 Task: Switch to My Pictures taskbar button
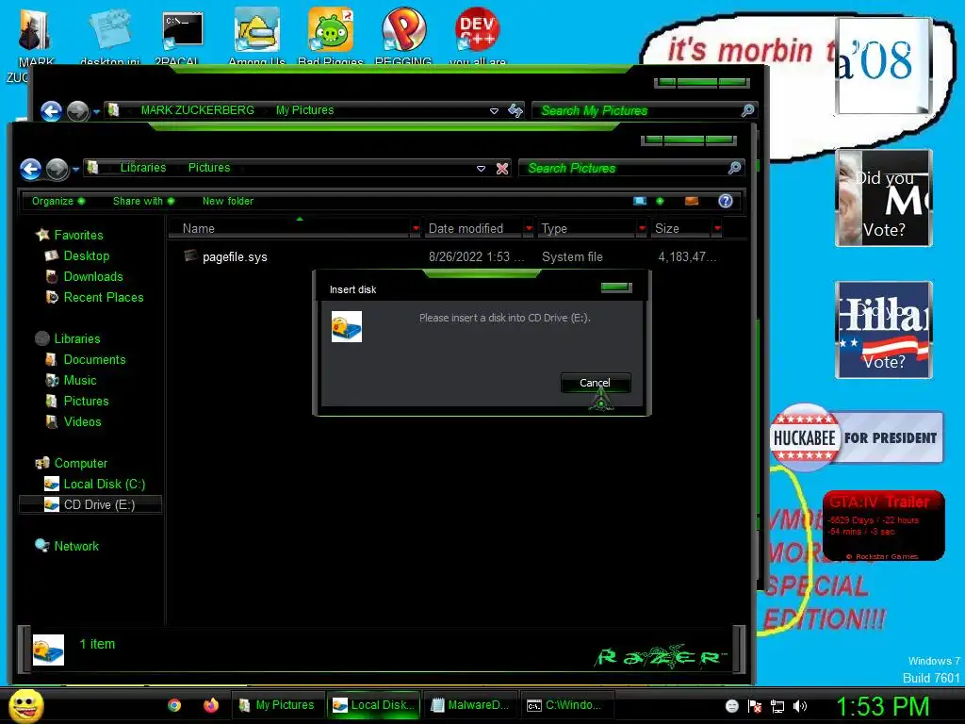point(277,705)
